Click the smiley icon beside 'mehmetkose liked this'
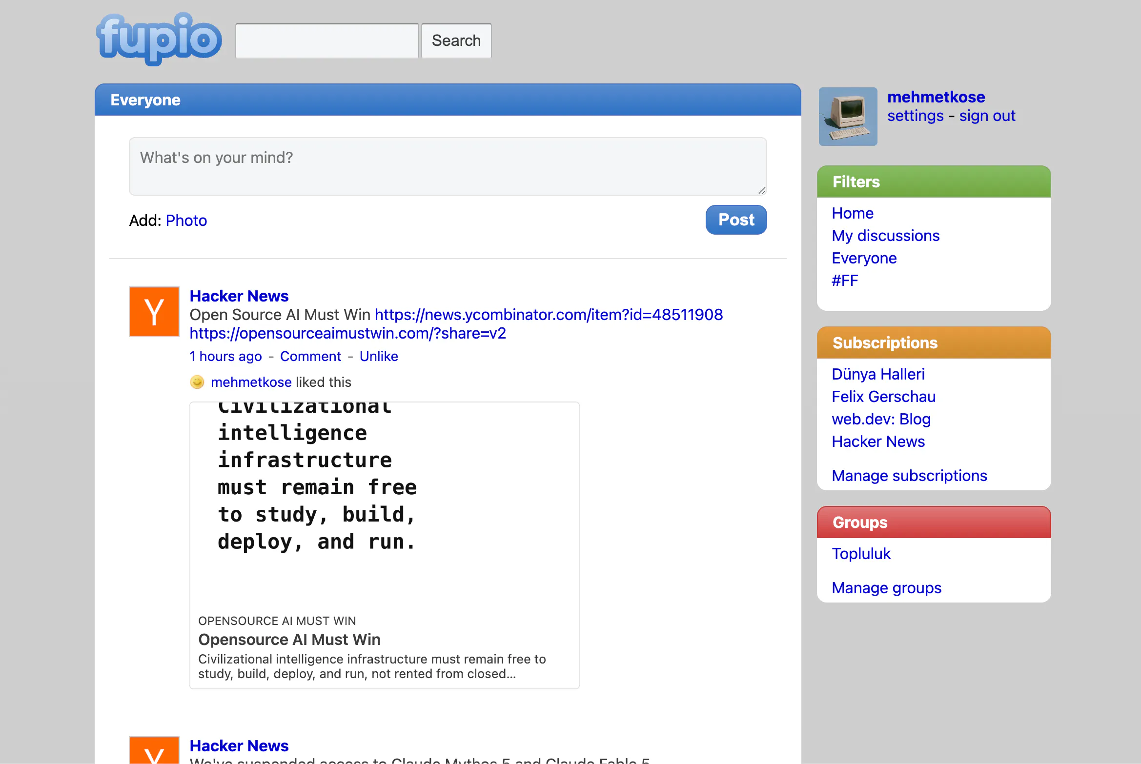This screenshot has width=1141, height=764. (x=197, y=382)
